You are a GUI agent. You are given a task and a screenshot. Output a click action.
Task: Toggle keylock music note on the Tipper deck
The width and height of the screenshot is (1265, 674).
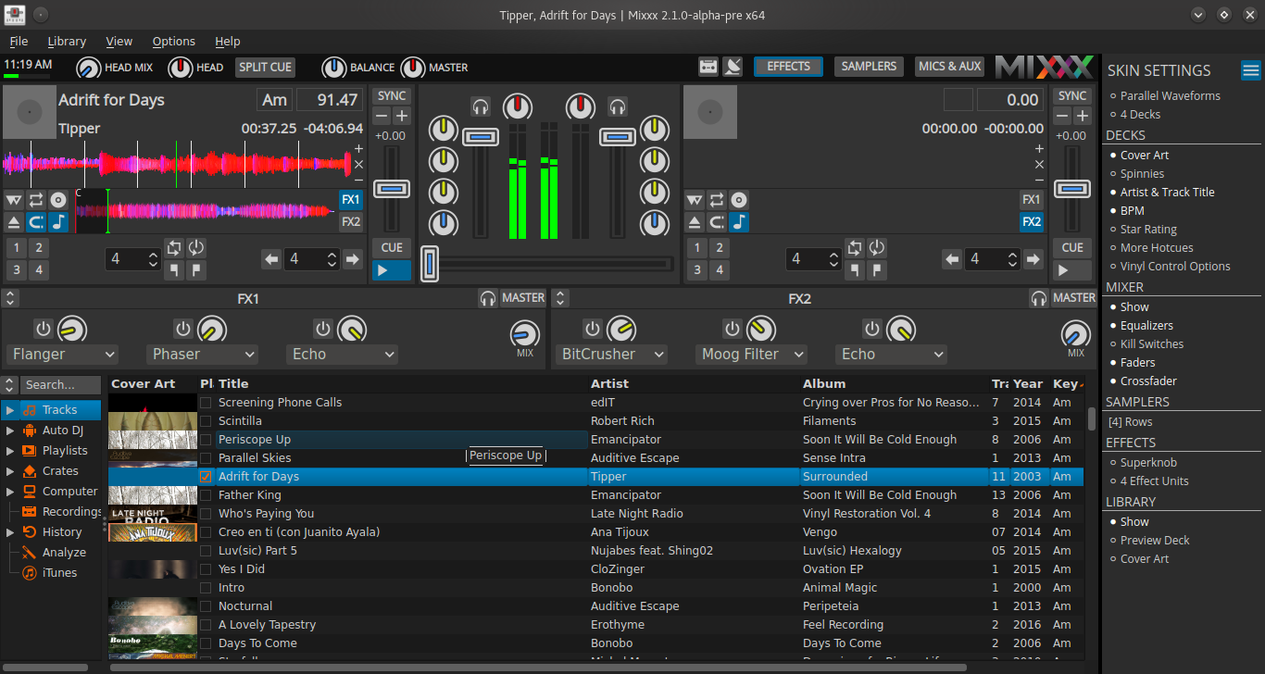(x=58, y=222)
